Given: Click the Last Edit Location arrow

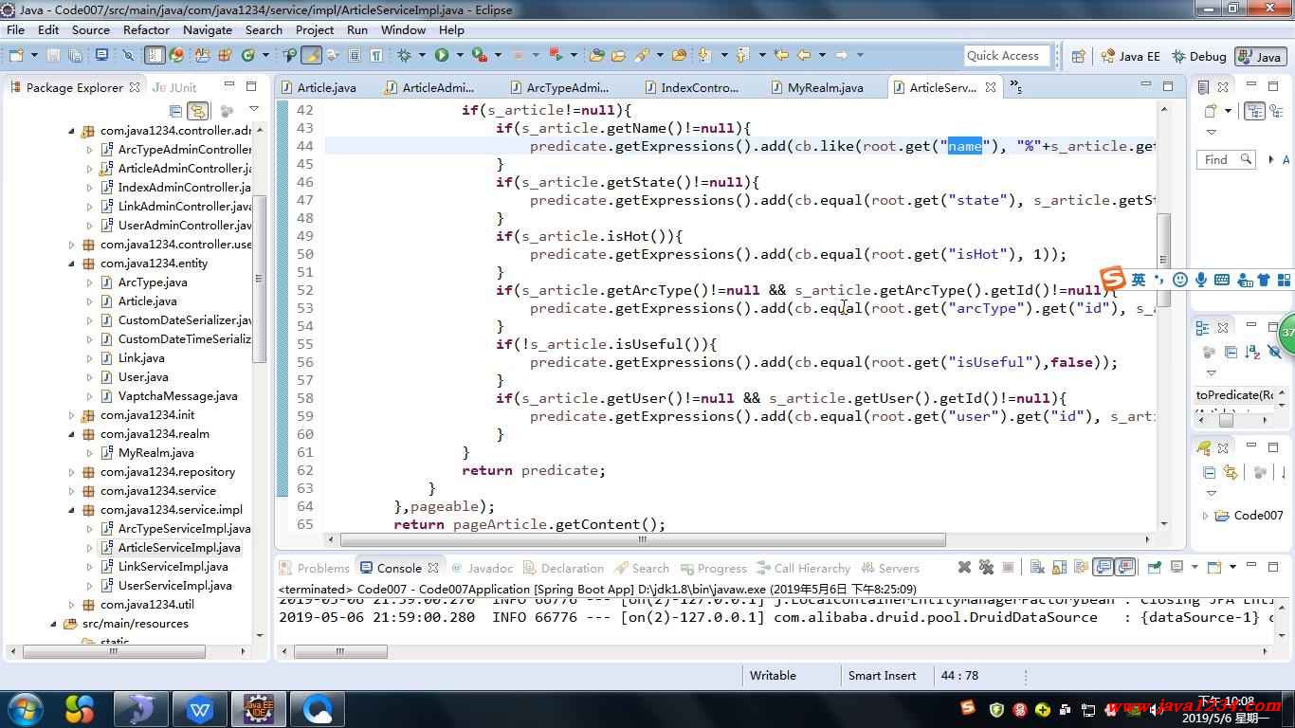Looking at the screenshot, I should click(781, 55).
